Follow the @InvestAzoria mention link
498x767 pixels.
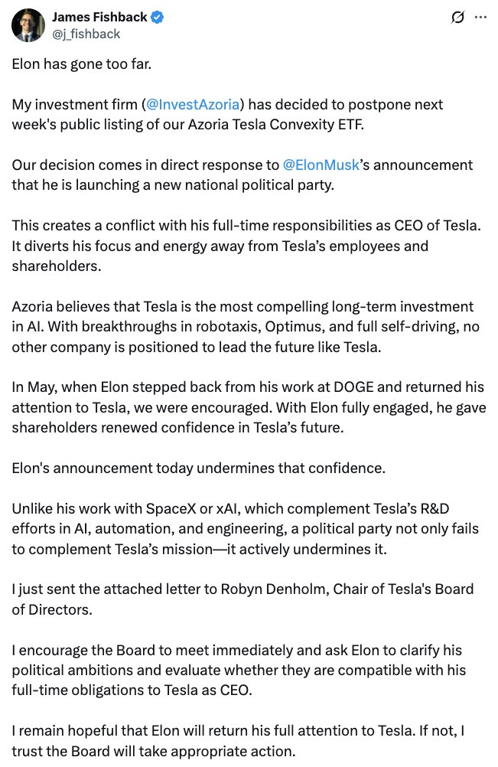[193, 104]
